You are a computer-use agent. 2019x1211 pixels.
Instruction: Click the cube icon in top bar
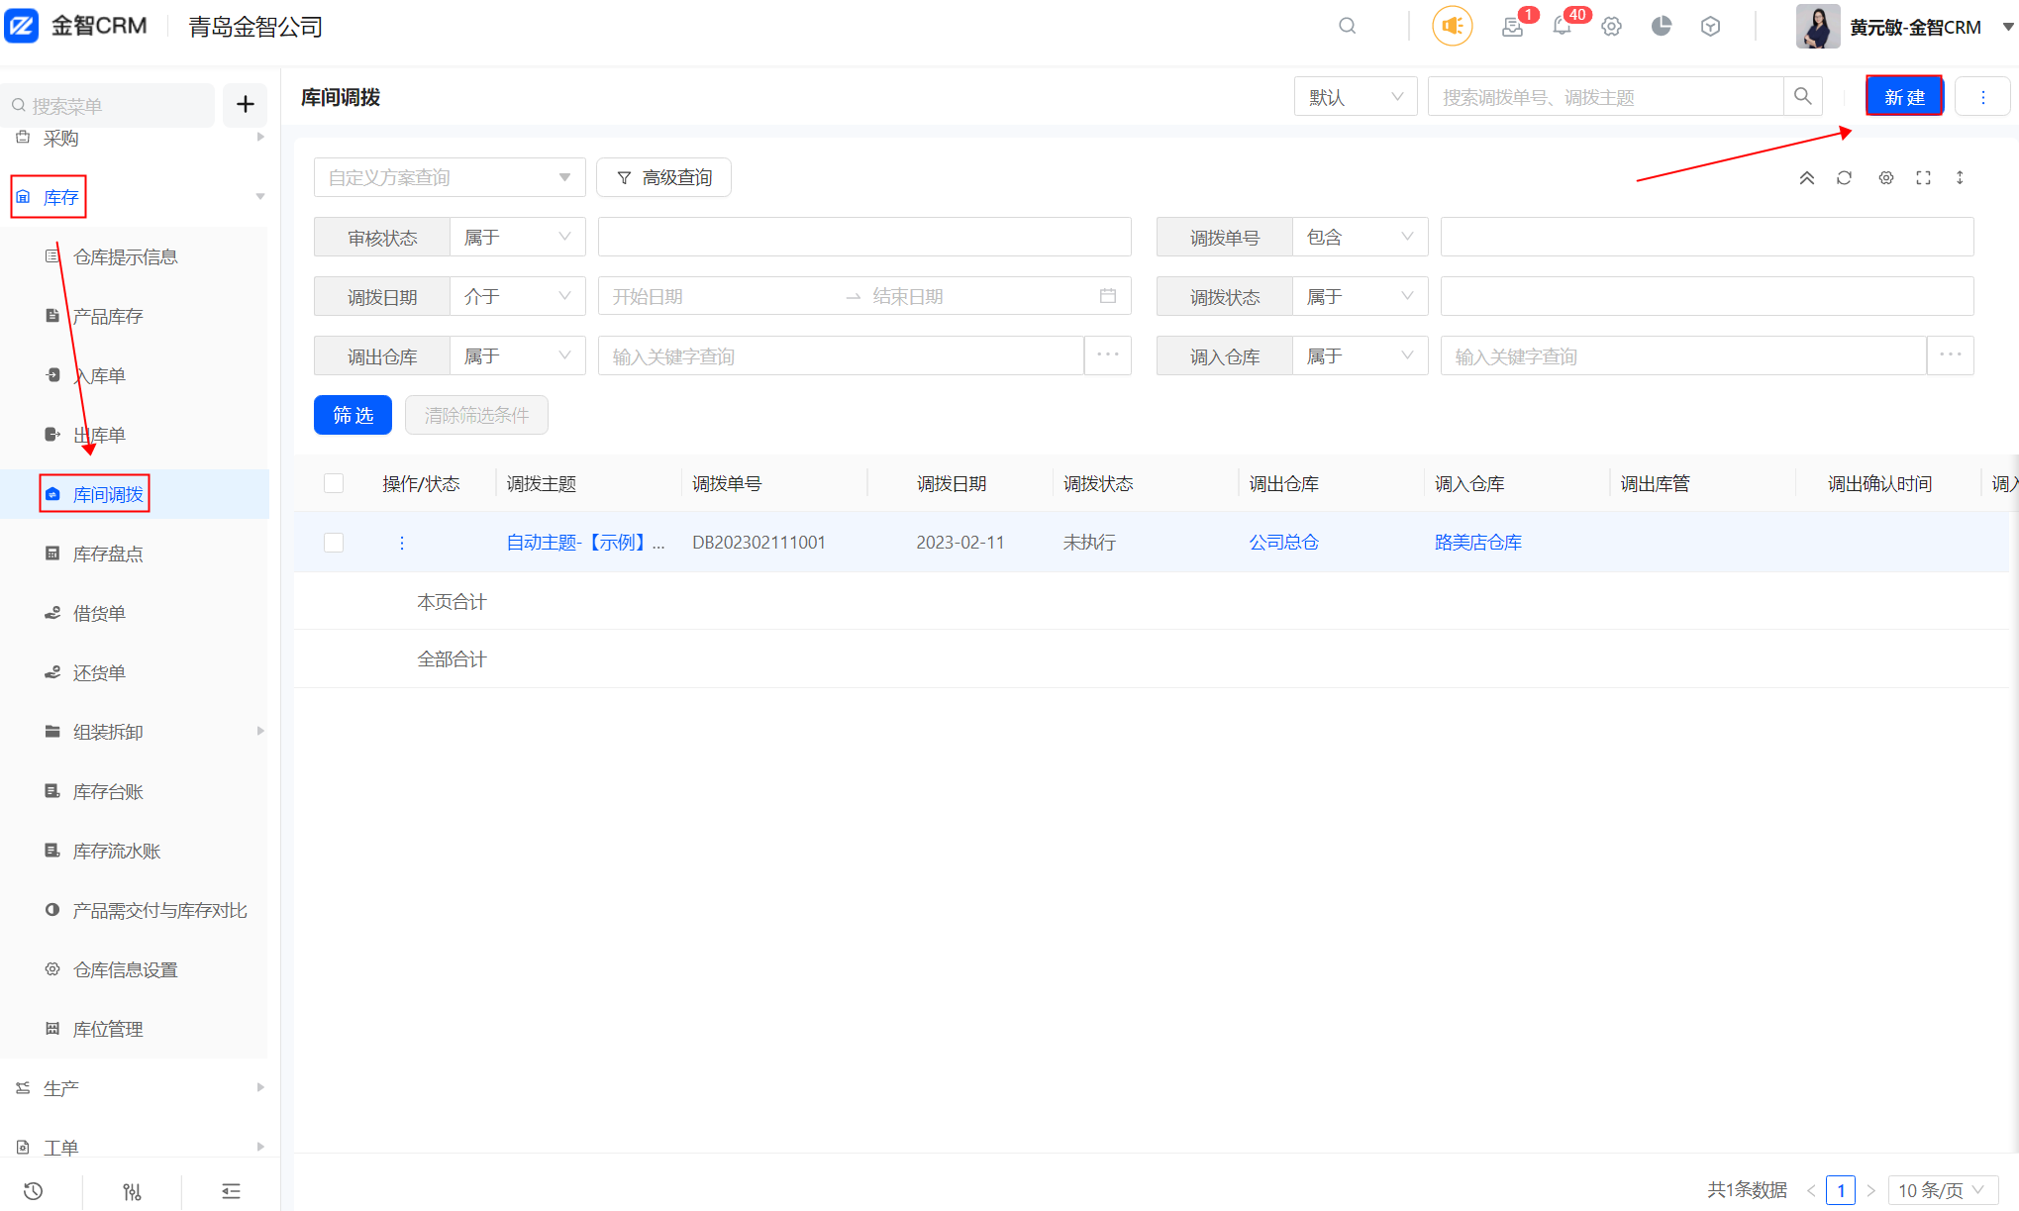click(1710, 27)
